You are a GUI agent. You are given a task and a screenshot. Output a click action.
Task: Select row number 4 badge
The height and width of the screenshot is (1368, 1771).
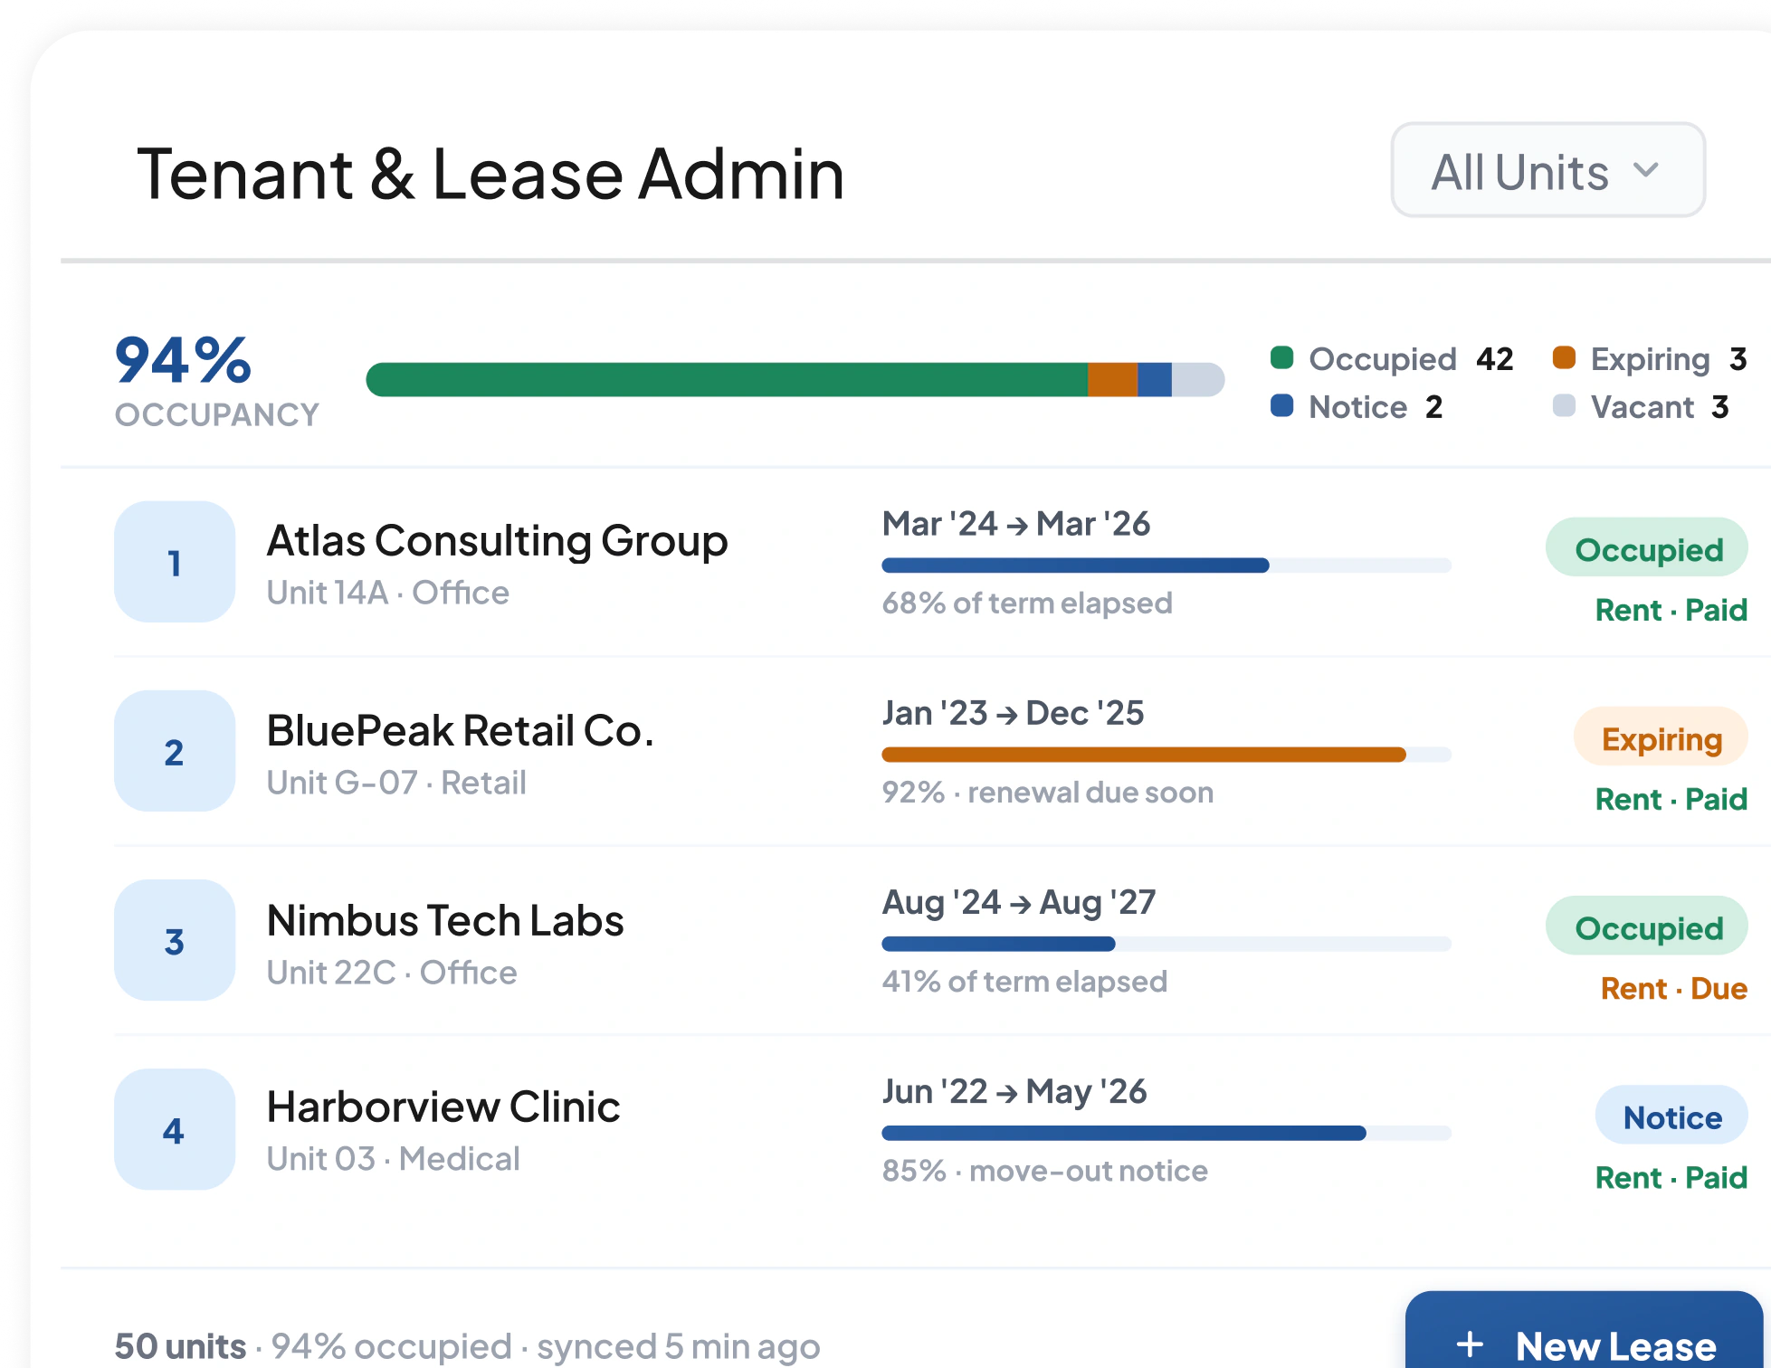pos(175,1129)
